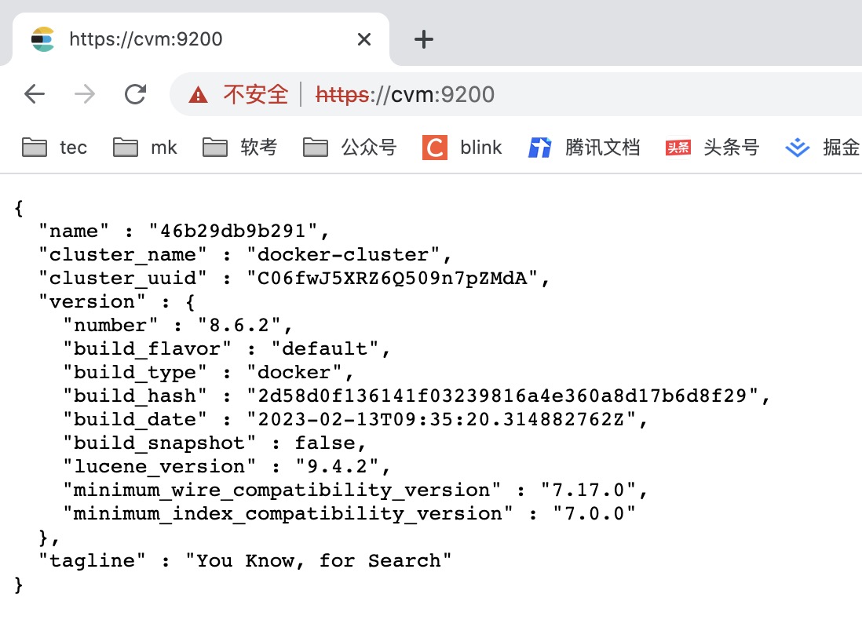Open the blink bookmark

462,148
